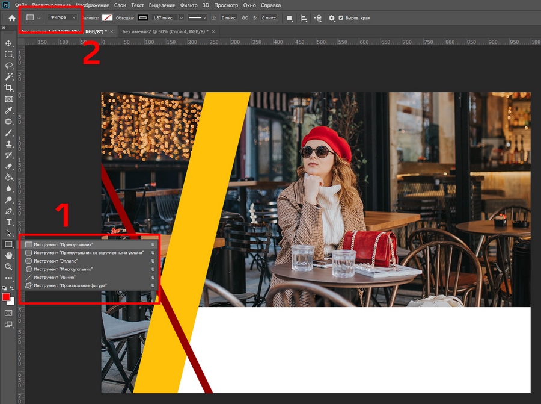Screen dimensions: 541x404
Task: Open the gear settings in options bar
Action: pos(332,18)
